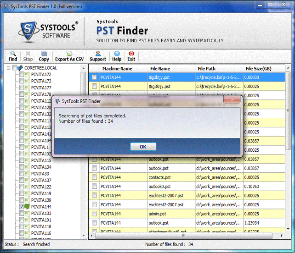The width and height of the screenshot is (295, 253).
Task: Click the CORETREE.LOCAL network icon
Action: (20, 68)
